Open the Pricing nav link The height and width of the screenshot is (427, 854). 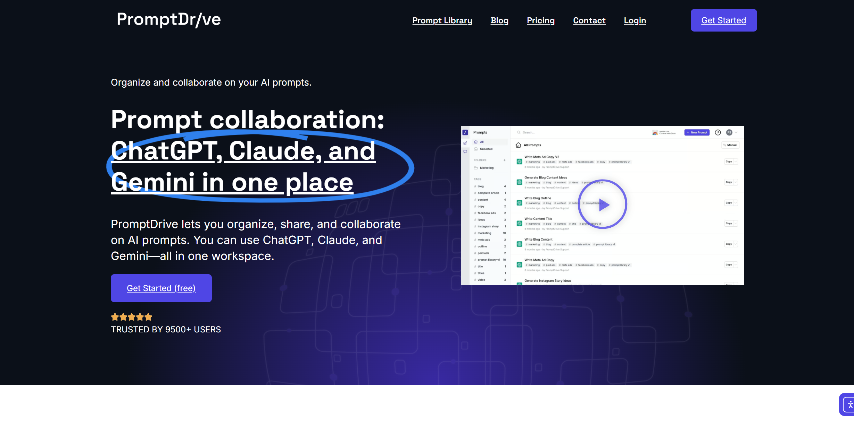tap(541, 20)
